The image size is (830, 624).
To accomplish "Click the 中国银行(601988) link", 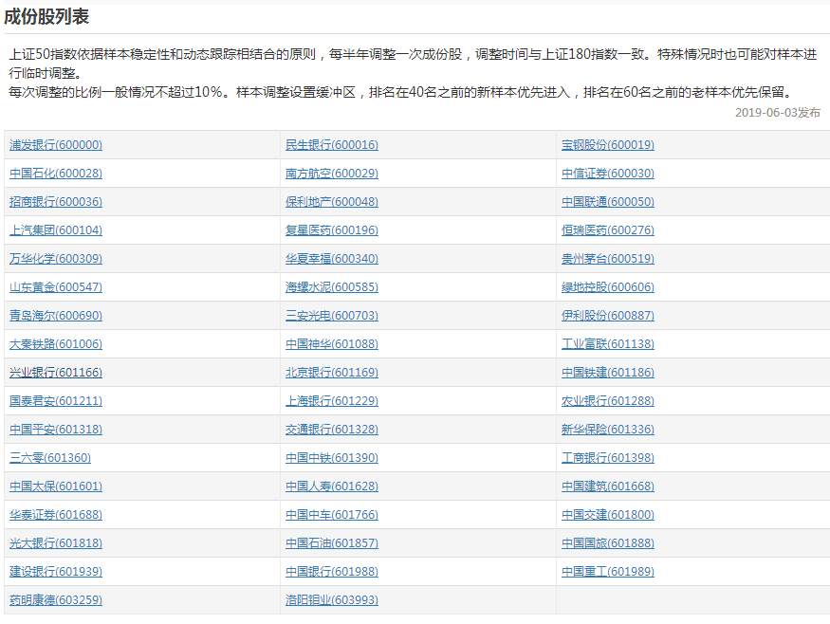I will tap(332, 572).
